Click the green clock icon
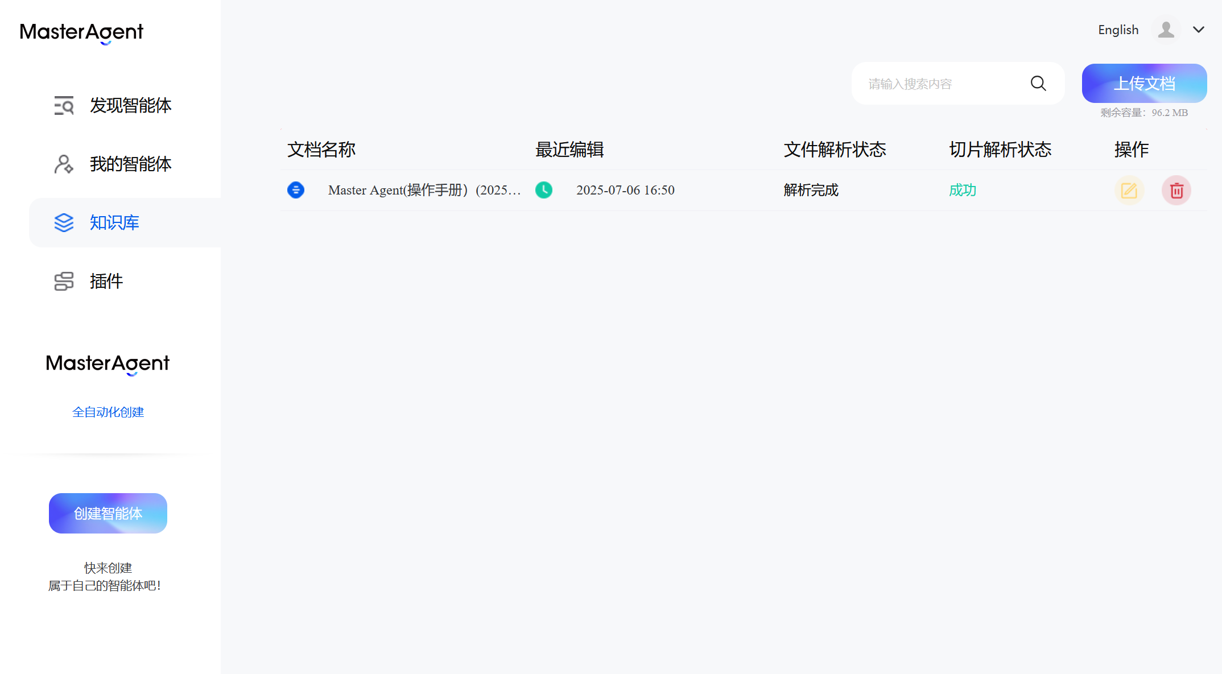The width and height of the screenshot is (1222, 674). click(x=544, y=190)
